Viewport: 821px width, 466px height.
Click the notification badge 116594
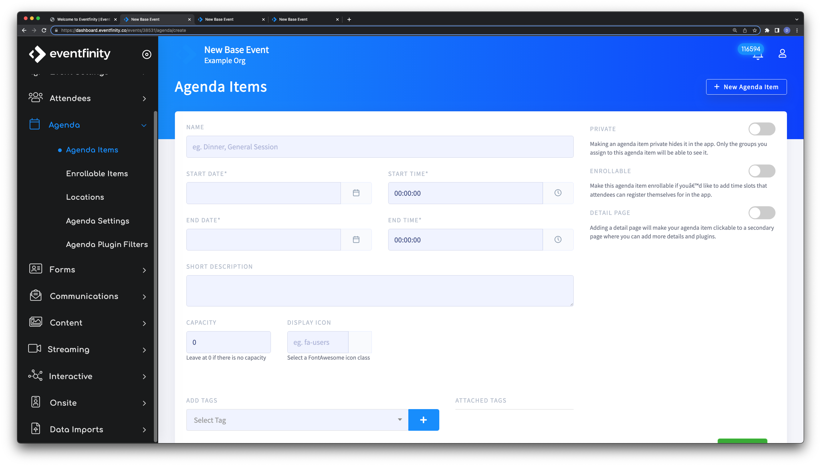point(750,49)
